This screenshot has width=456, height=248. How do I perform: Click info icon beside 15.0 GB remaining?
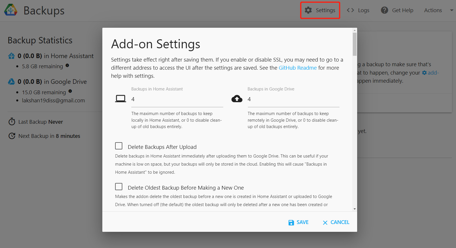(70, 91)
